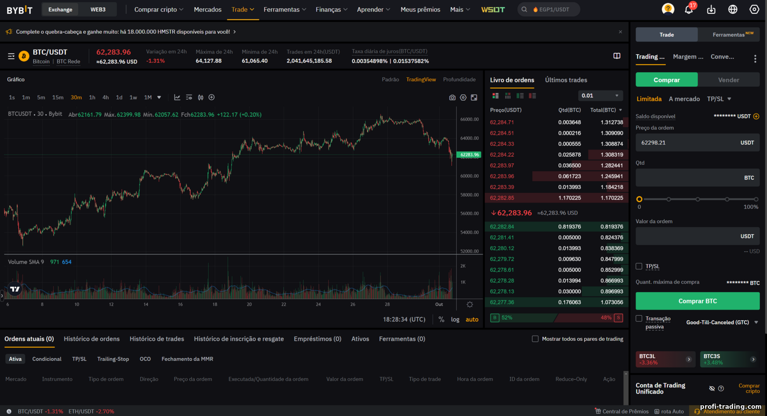Switch to the Últimos trades tab
This screenshot has width=767, height=416.
(566, 80)
